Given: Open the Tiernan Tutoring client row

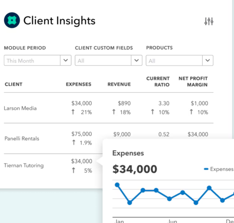Looking at the screenshot, I should (x=24, y=166).
